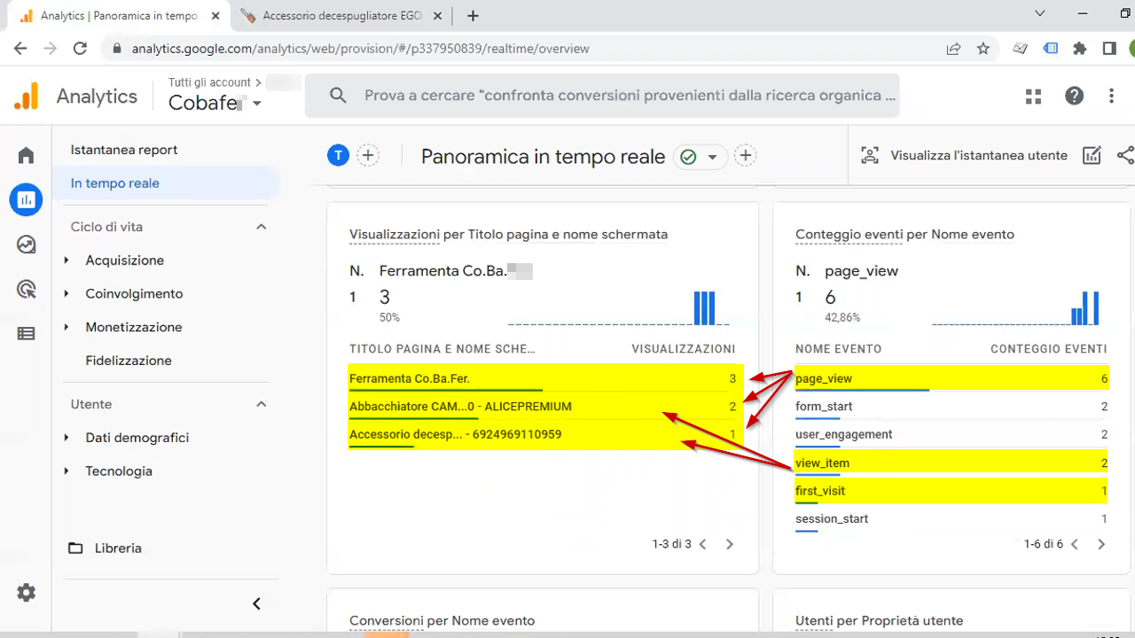Screen dimensions: 1135x638
Task: Open the edit report icon near the share icon
Action: pos(1092,155)
